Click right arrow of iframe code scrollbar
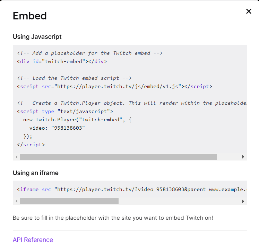This screenshot has width=259, height=252. click(x=243, y=201)
